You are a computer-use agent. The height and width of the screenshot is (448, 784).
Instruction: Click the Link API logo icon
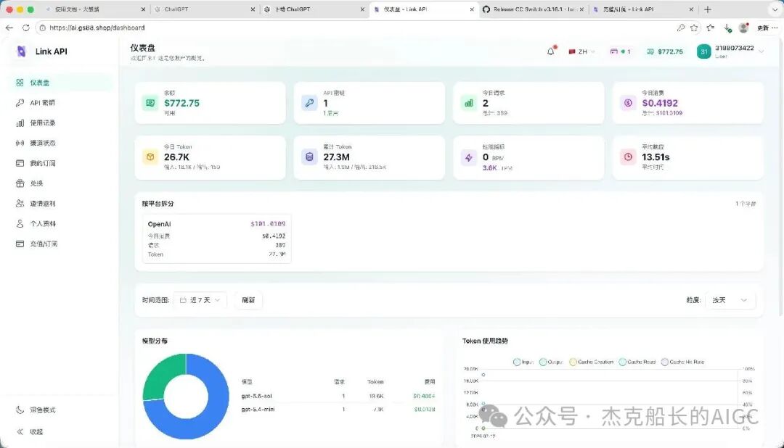tap(21, 51)
